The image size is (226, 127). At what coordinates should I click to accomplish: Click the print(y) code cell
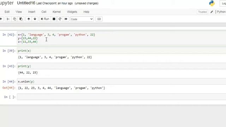(121, 66)
